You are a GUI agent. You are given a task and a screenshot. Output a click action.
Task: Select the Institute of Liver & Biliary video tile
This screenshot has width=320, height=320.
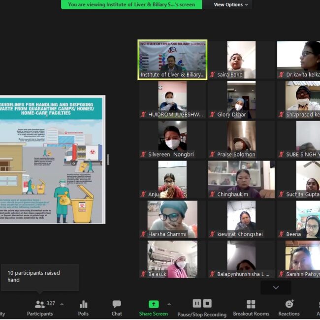click(172, 60)
